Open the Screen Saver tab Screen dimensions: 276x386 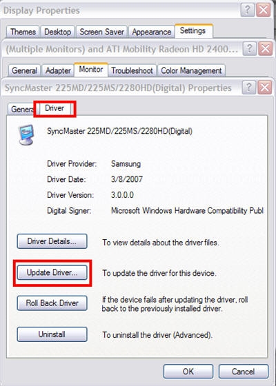click(102, 32)
